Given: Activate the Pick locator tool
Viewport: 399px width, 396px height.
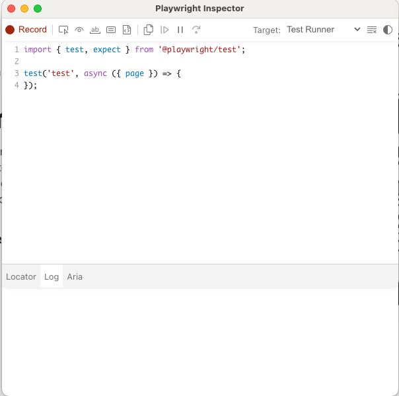Looking at the screenshot, I should [x=63, y=30].
